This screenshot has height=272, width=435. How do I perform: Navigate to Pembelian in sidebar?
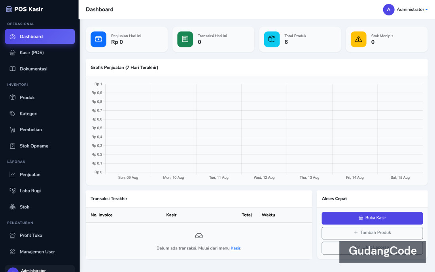pyautogui.click(x=40, y=130)
